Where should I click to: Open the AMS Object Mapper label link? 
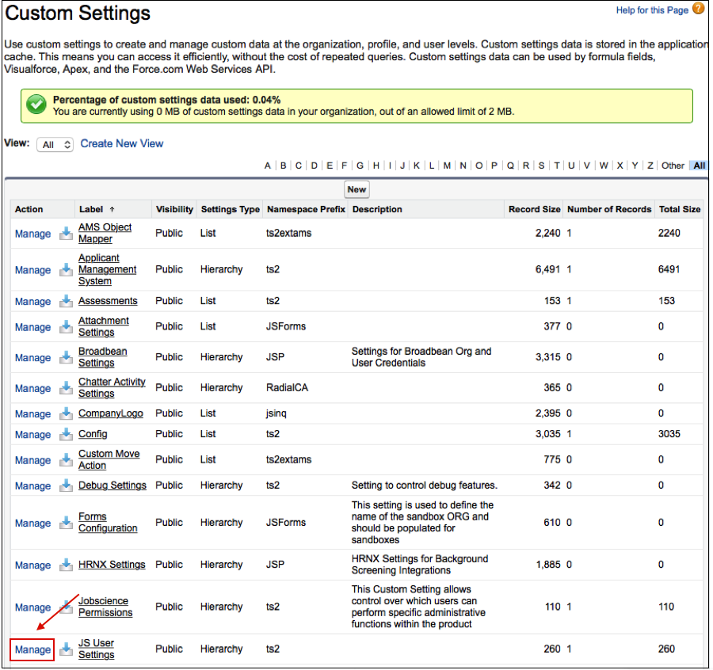point(105,233)
